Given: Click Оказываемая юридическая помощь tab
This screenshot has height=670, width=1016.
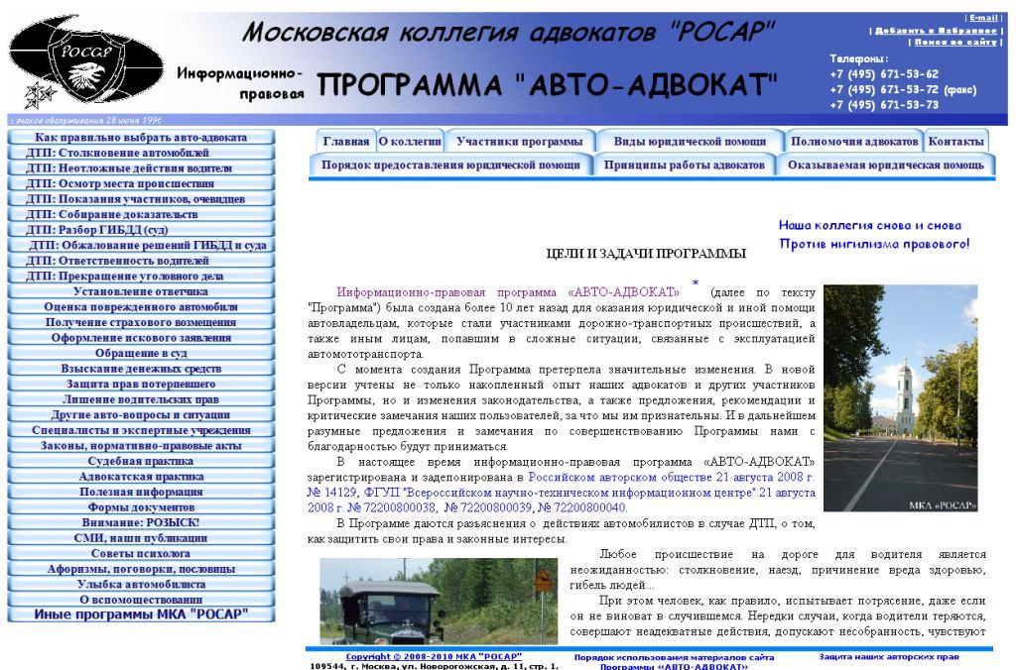Looking at the screenshot, I should [886, 166].
